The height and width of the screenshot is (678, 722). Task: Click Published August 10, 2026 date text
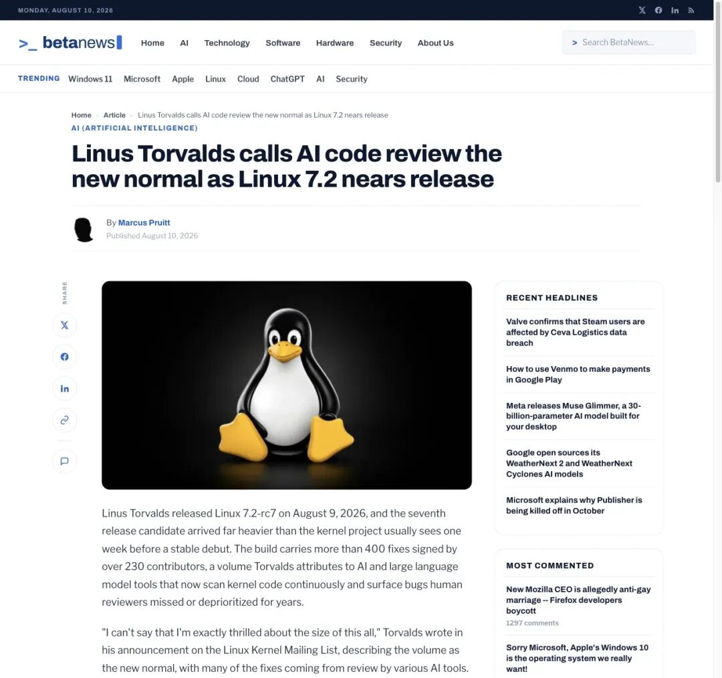[152, 236]
